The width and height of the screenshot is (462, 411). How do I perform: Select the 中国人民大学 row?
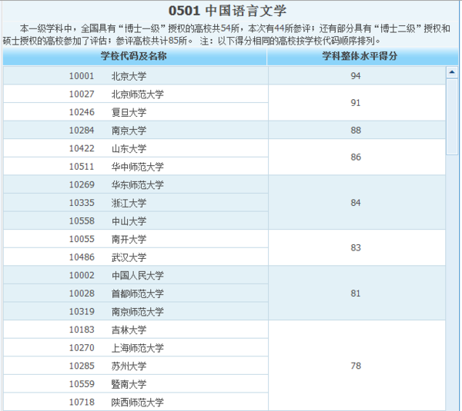pos(136,275)
